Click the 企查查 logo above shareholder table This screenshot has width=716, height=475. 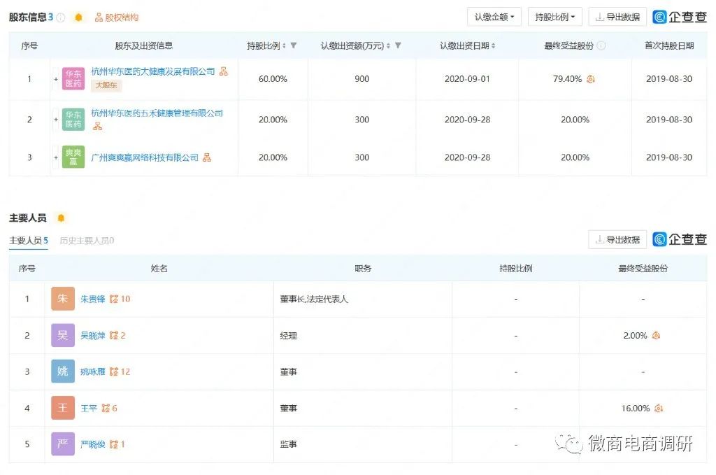click(680, 17)
